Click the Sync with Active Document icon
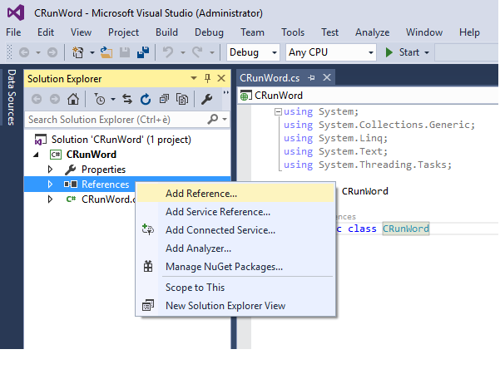Image resolution: width=500 pixels, height=374 pixels. pyautogui.click(x=127, y=100)
